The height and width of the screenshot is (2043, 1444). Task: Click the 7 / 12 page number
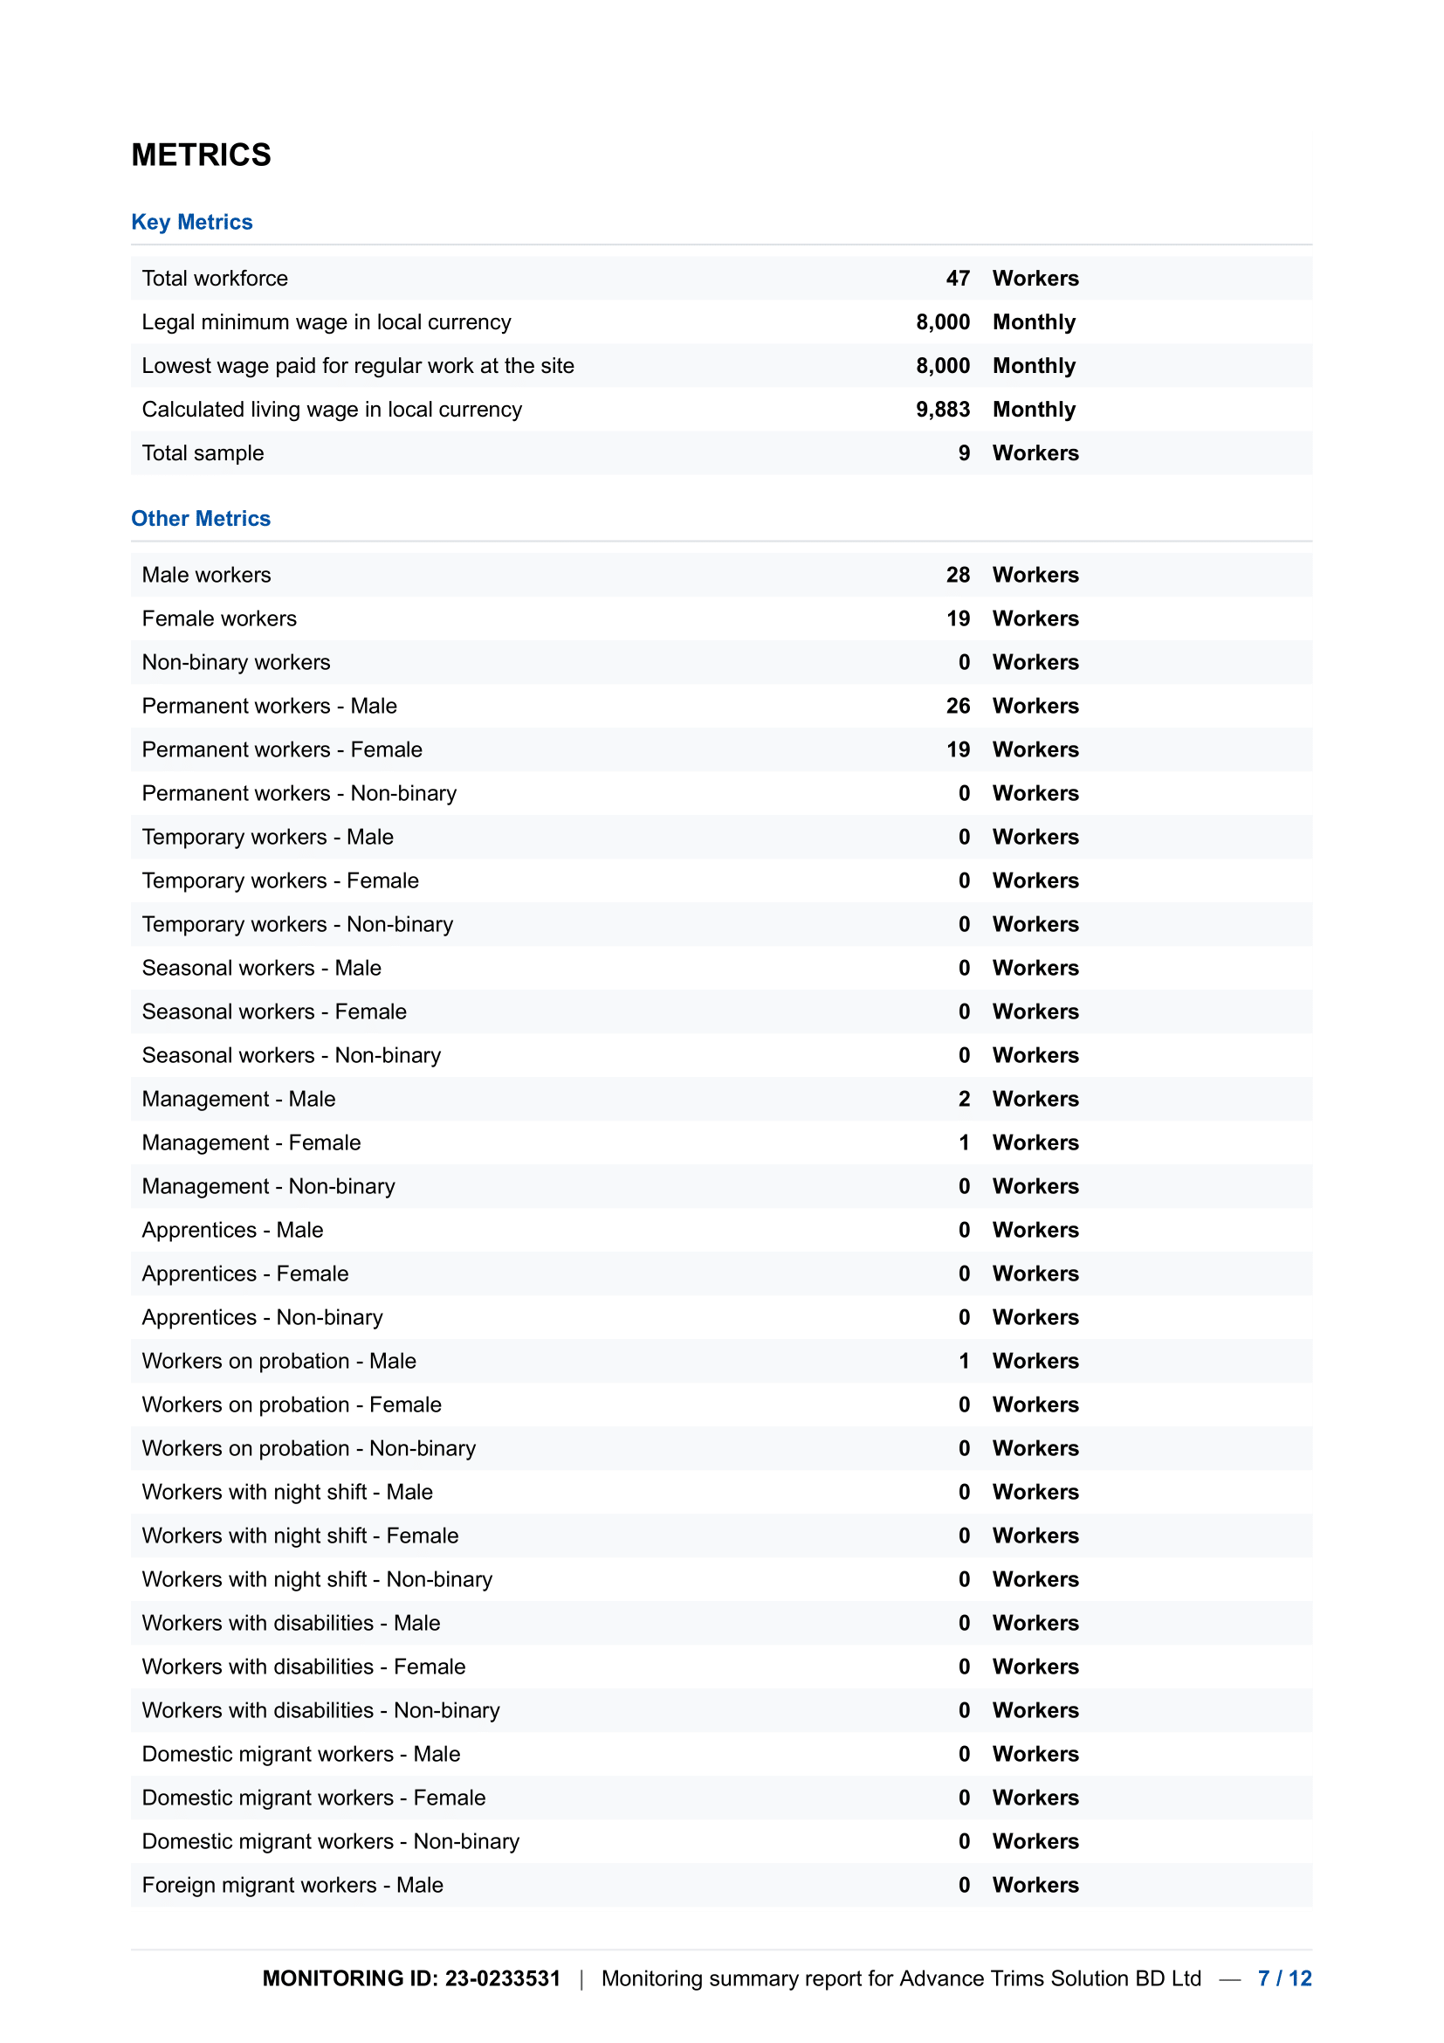coord(1284,1978)
